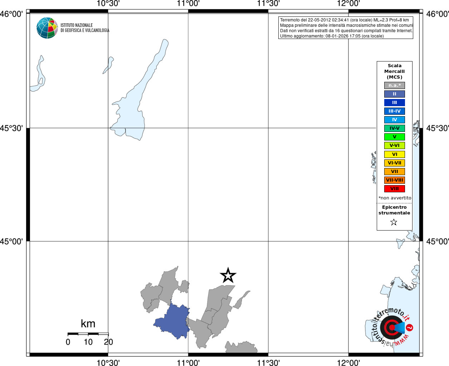
Task: Select the VI-VII intensity legend swatch
Action: [395, 163]
